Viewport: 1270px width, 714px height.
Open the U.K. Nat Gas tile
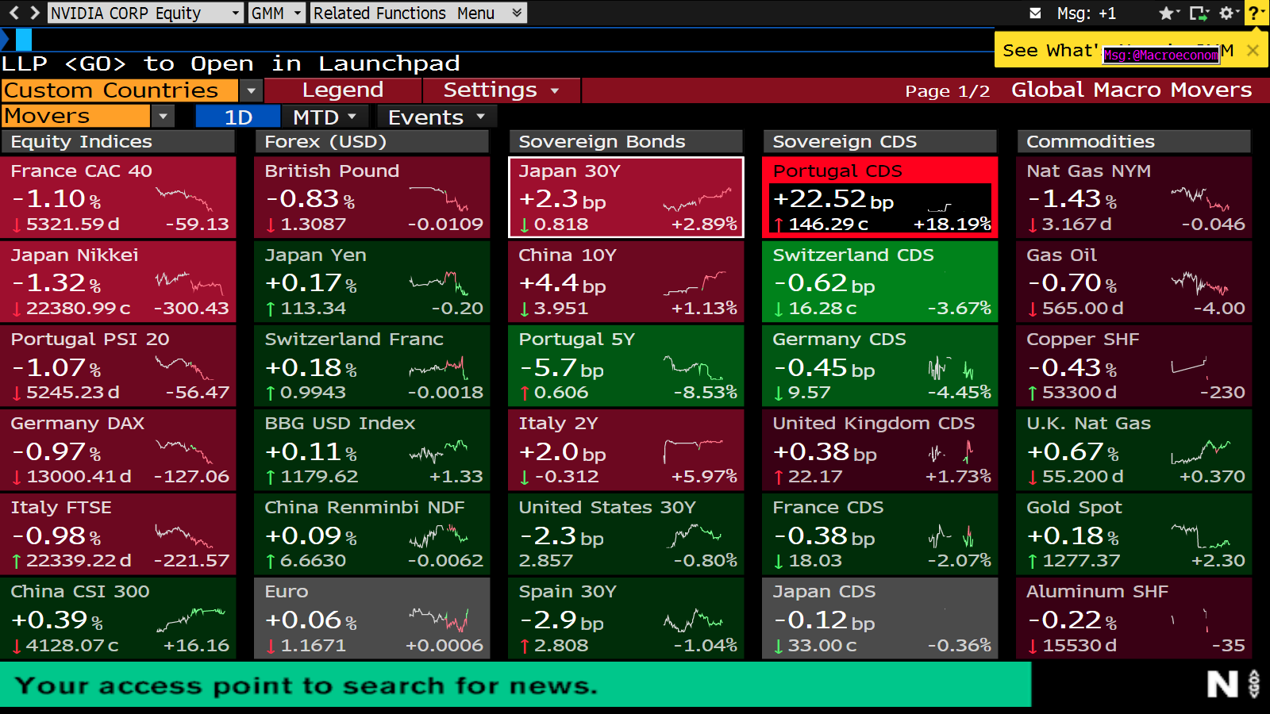pyautogui.click(x=1133, y=450)
